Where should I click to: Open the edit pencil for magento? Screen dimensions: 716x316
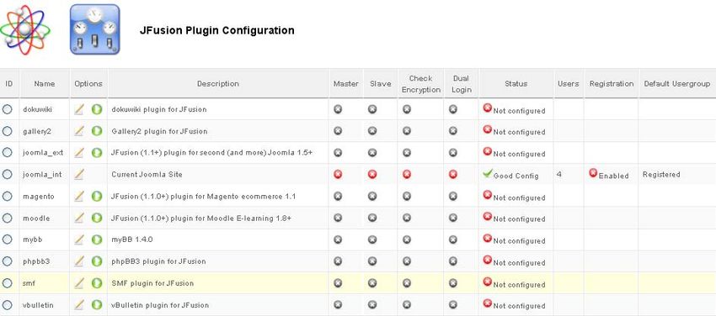pos(79,197)
